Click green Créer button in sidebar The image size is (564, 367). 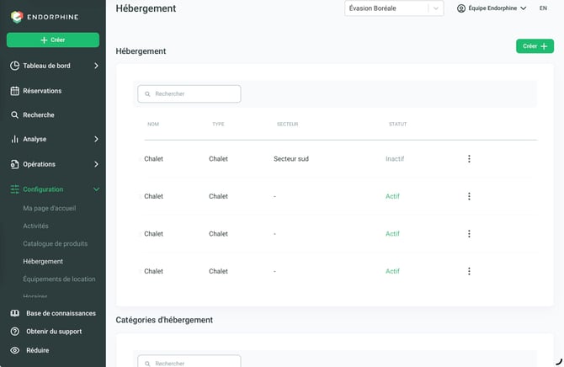pyautogui.click(x=53, y=40)
